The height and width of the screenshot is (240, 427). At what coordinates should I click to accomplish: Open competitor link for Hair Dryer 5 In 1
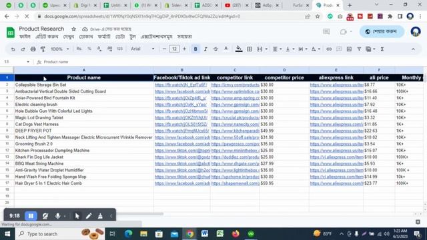pos(236,183)
